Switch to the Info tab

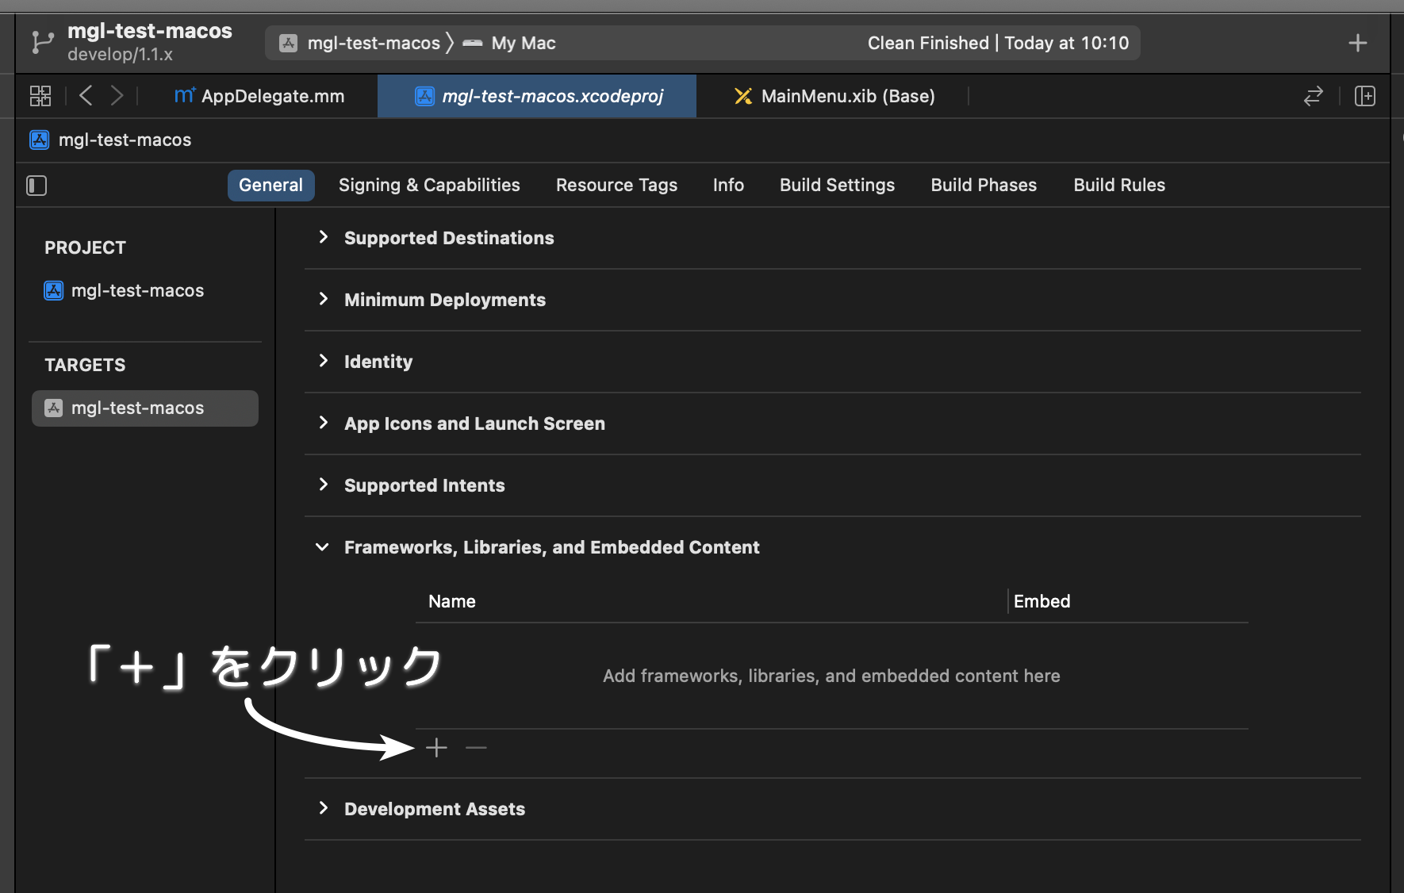(728, 185)
